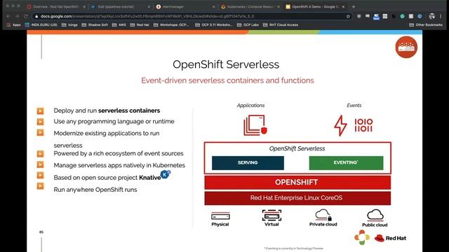Close the Kubernetes / Compute Resources tab
Viewport: 449px width, 252px height.
(279, 6)
